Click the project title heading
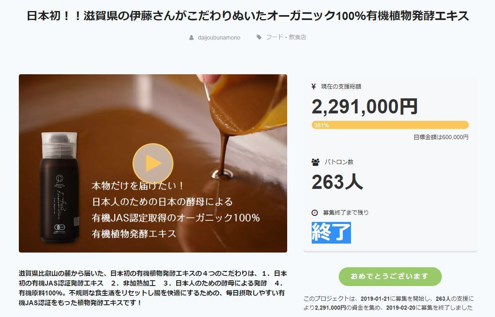 tap(248, 16)
